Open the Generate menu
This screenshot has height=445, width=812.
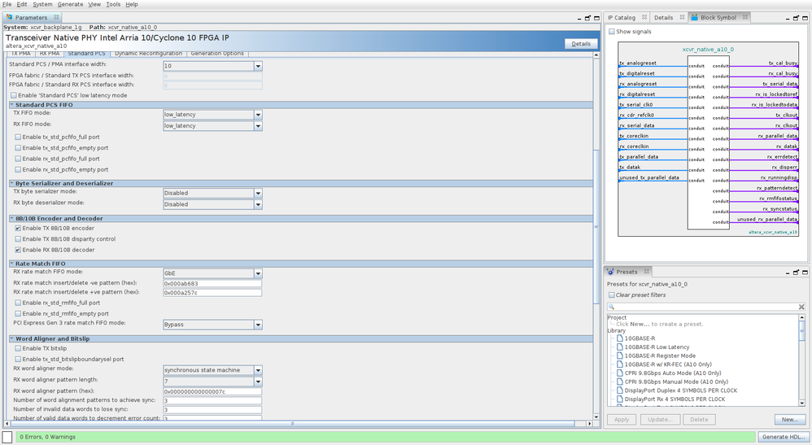click(x=70, y=4)
